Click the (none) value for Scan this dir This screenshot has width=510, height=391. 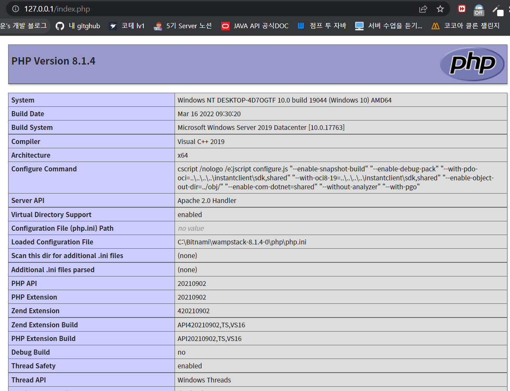[x=187, y=256]
